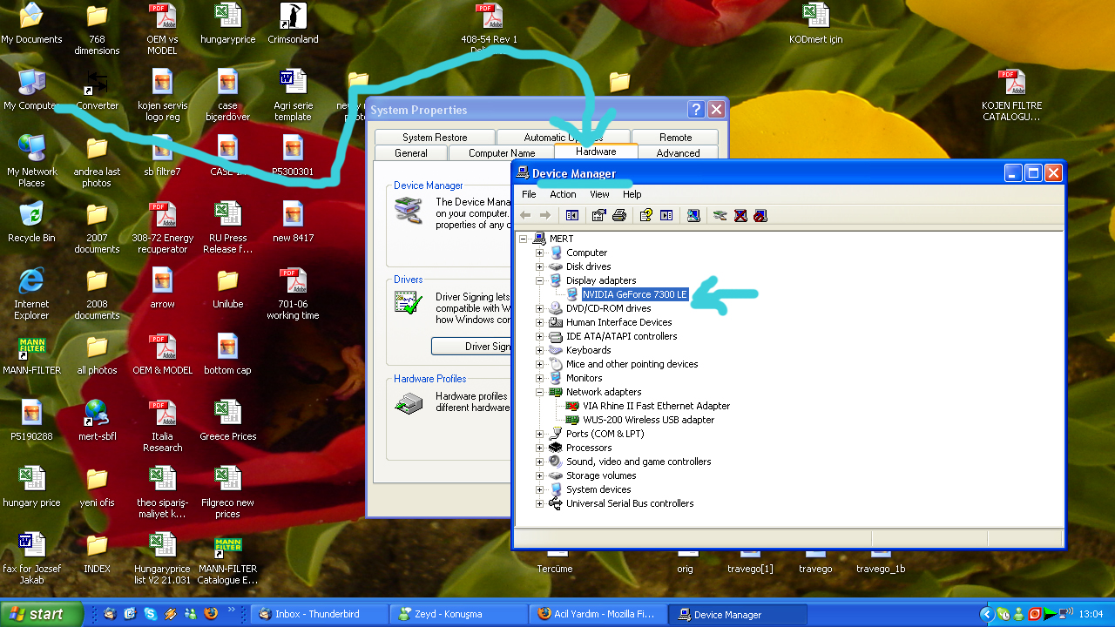Click the Windows start button

42,614
